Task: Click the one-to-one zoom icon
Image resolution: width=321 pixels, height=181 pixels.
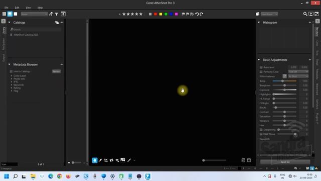Action: pos(243,160)
